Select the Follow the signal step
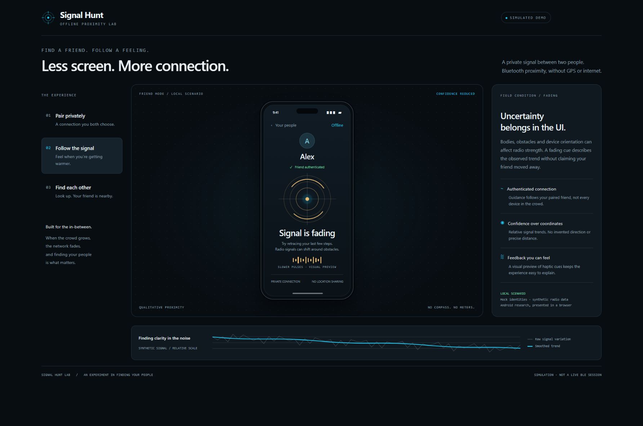 click(82, 156)
